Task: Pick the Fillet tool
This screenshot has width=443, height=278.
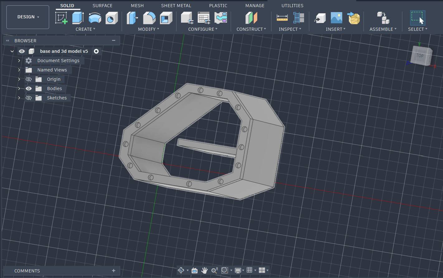Action: (x=149, y=18)
